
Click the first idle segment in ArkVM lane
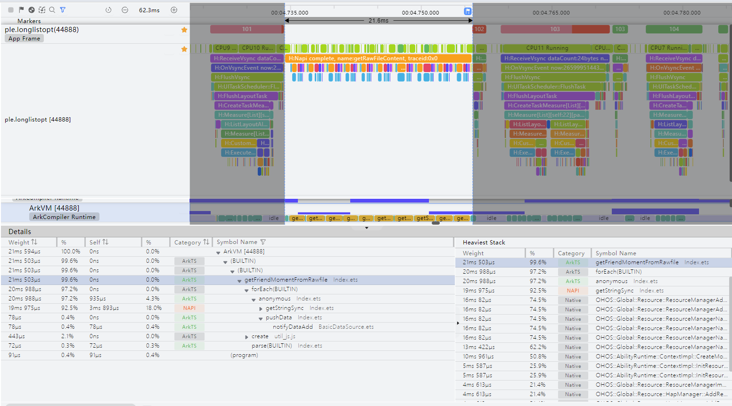point(273,218)
